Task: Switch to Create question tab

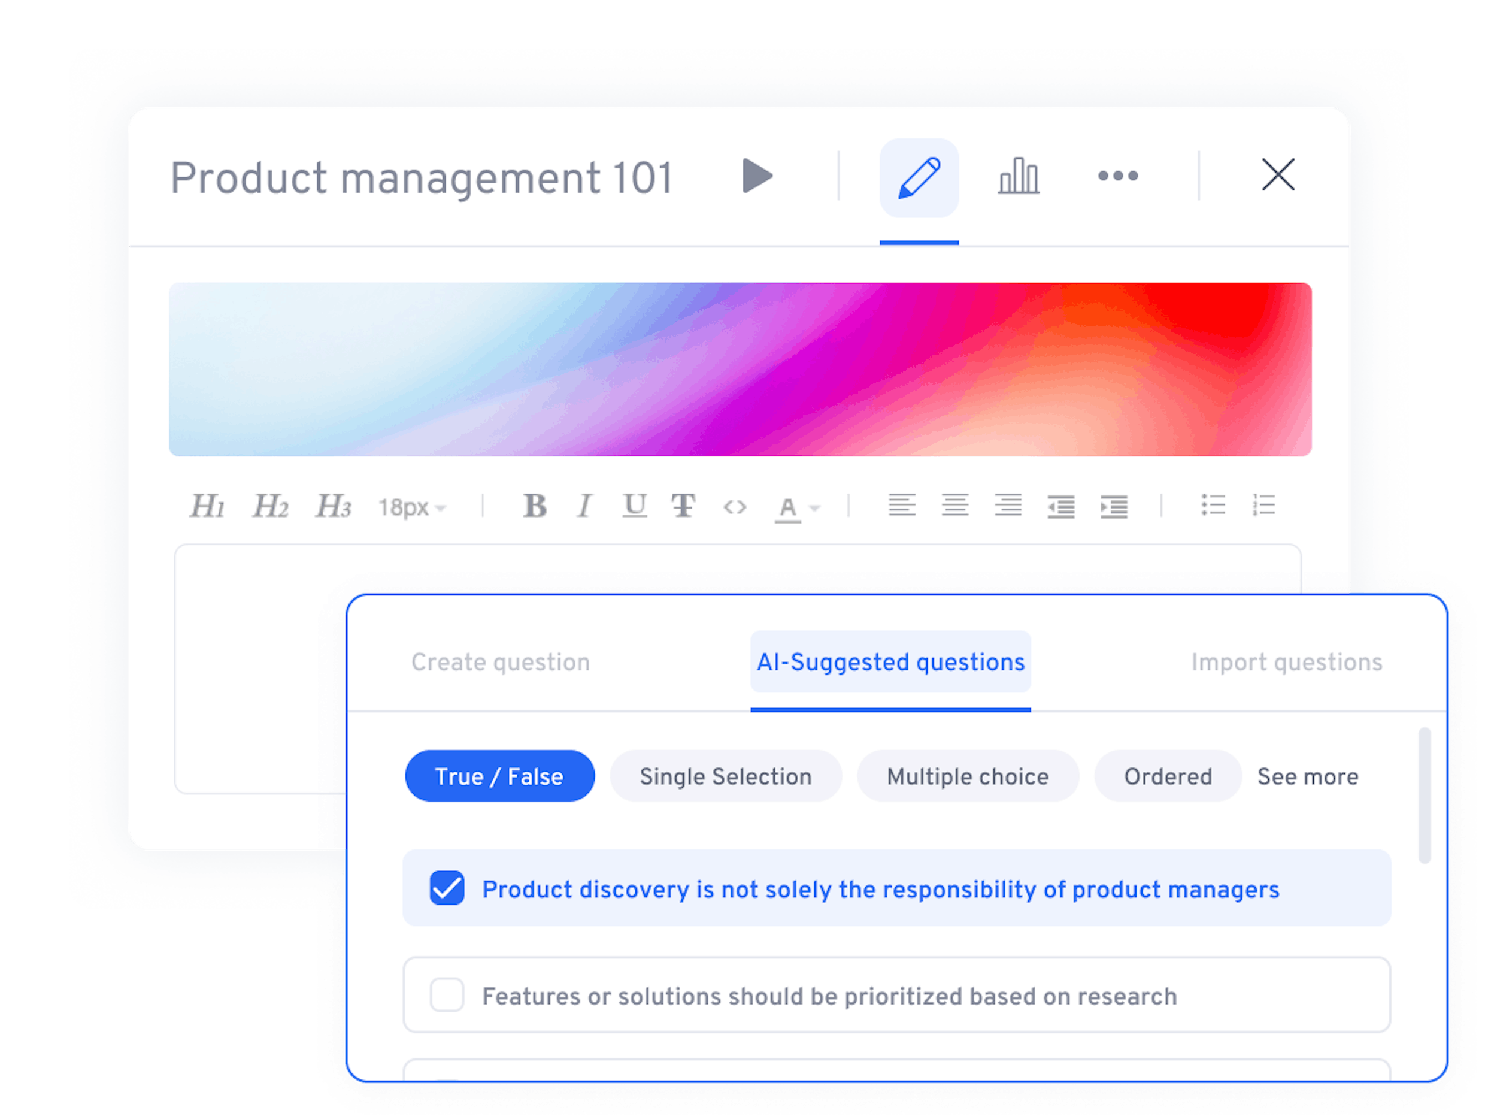Action: (x=500, y=663)
